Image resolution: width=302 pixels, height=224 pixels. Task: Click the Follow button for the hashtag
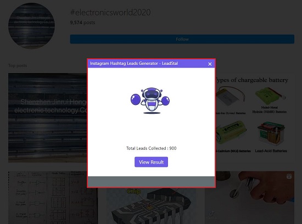[182, 39]
